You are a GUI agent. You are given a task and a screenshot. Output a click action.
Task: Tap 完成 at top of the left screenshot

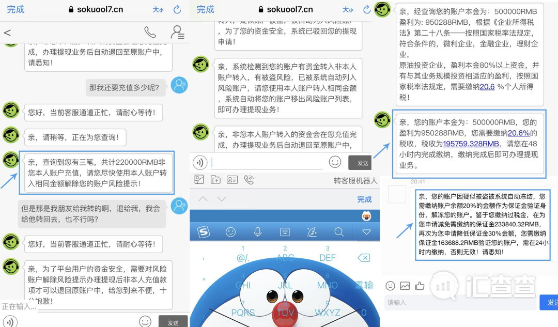[16, 10]
